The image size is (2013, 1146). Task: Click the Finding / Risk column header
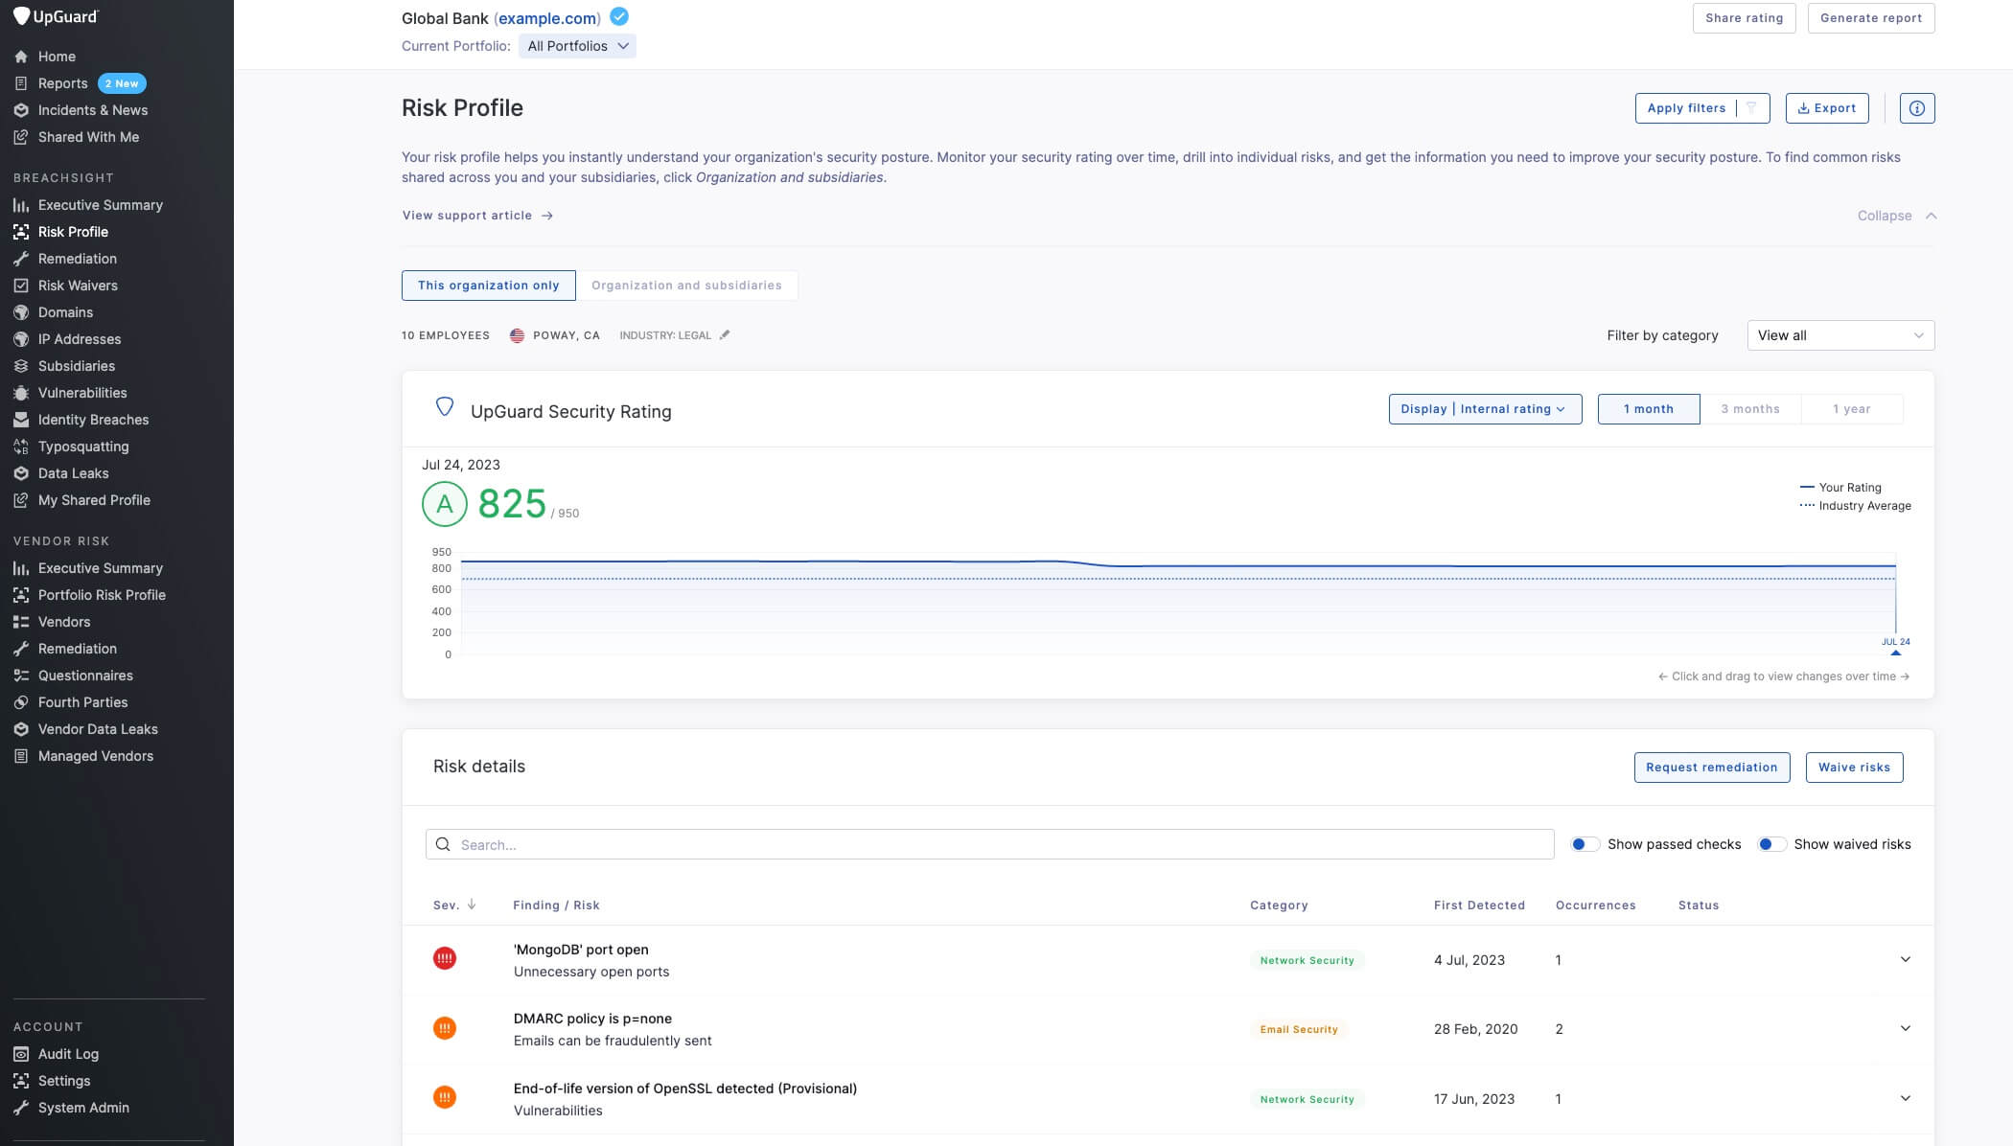click(556, 905)
